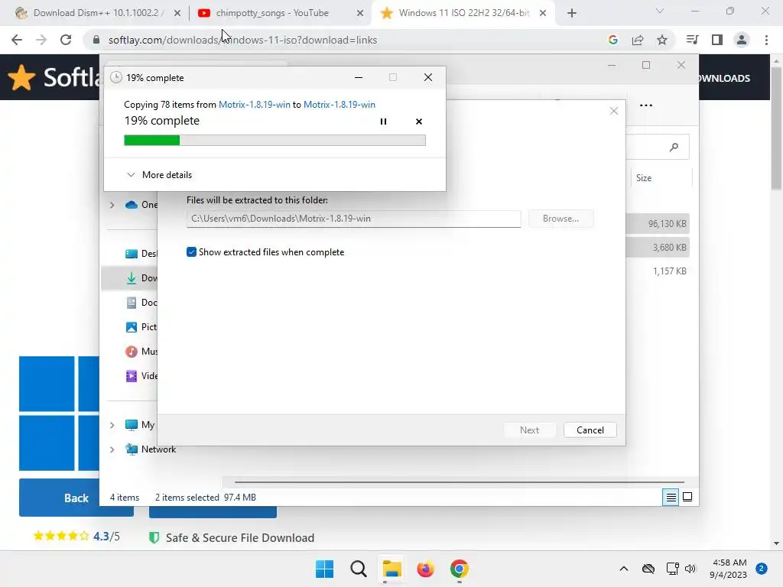Bookmark this page with the star
The image size is (783, 587).
click(x=662, y=40)
